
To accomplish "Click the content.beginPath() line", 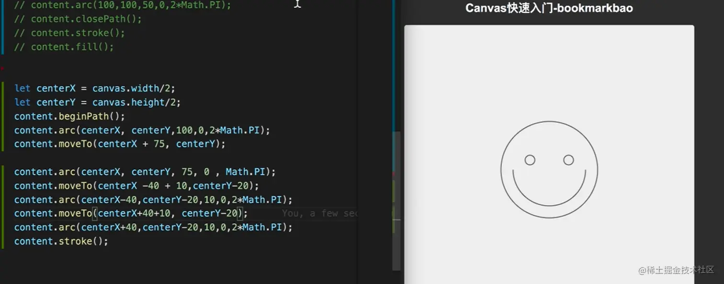I will point(69,116).
